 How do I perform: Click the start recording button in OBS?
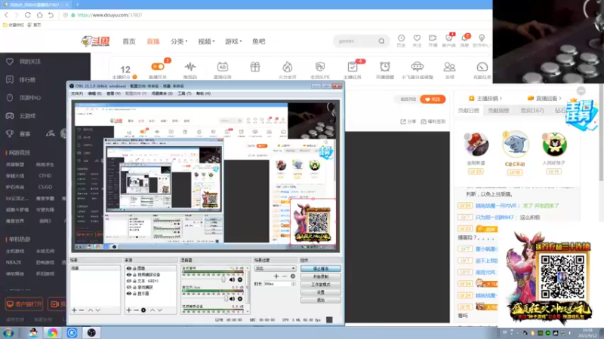pyautogui.click(x=320, y=276)
